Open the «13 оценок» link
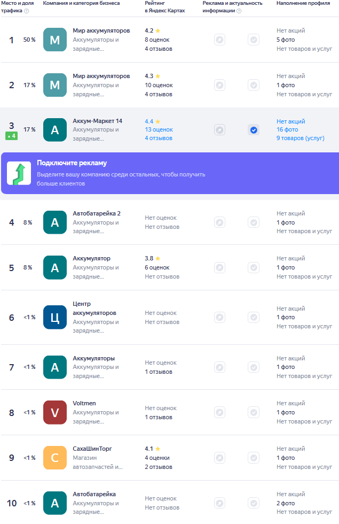The image size is (339, 524). (159, 129)
